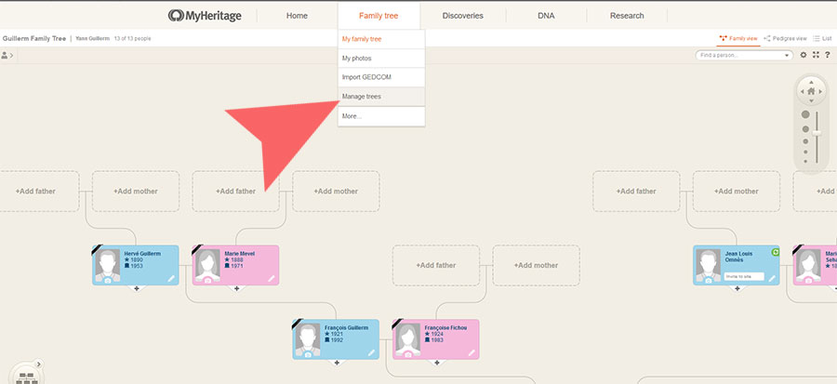Image resolution: width=837 pixels, height=384 pixels.
Task: Click Françoise Fichou name text
Action: click(x=445, y=328)
